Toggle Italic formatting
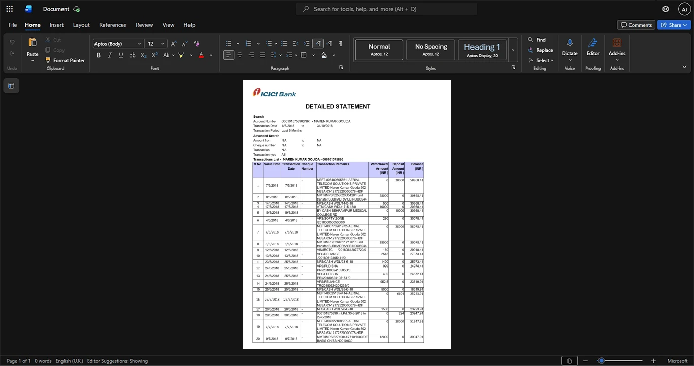Image resolution: width=694 pixels, height=366 pixels. [x=110, y=55]
